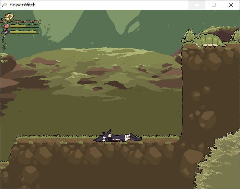
Task: Minimize the FlowerWitch window
Action: (197, 5)
